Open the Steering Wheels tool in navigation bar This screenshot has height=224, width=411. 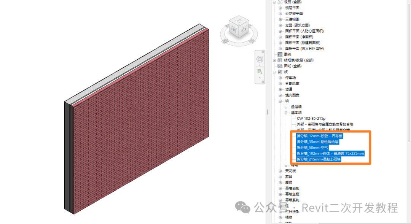[260, 59]
